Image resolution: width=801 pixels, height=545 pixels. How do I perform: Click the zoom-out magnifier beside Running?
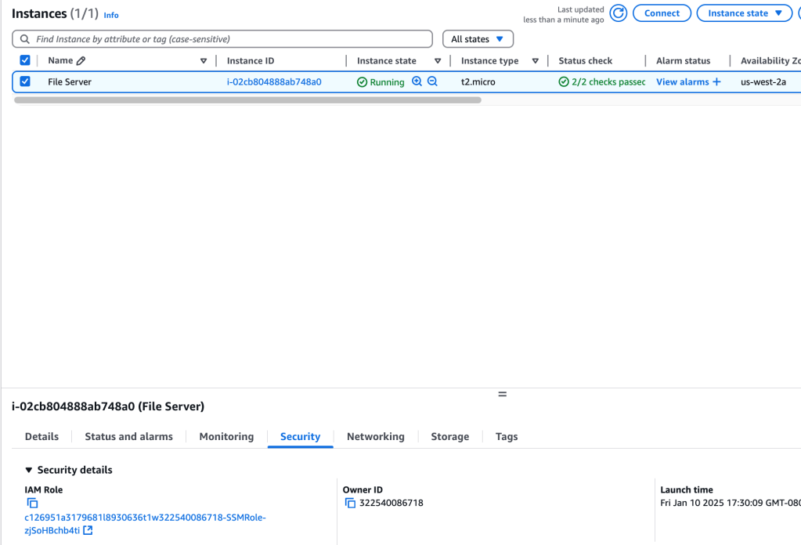pyautogui.click(x=432, y=81)
